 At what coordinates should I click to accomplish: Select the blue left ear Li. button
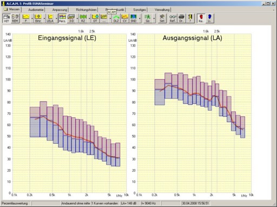tap(209, 18)
